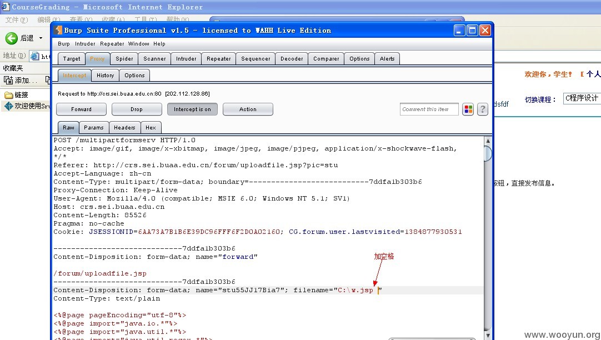The width and height of the screenshot is (601, 340).
Task: Click the Drop button
Action: [137, 109]
